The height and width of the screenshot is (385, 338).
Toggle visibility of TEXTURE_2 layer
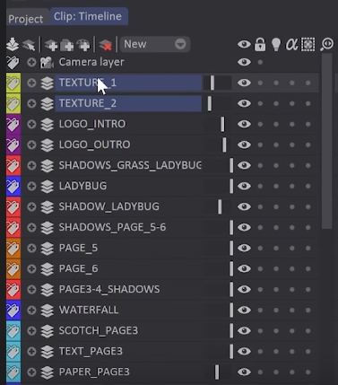pyautogui.click(x=244, y=103)
